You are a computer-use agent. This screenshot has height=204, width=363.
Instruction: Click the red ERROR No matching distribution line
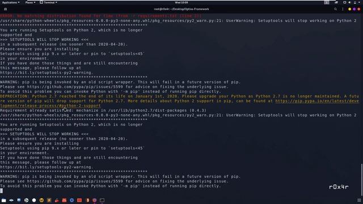[x=101, y=16]
